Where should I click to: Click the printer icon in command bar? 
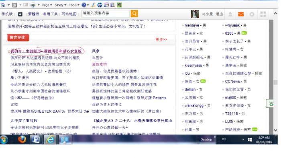click(33, 5)
